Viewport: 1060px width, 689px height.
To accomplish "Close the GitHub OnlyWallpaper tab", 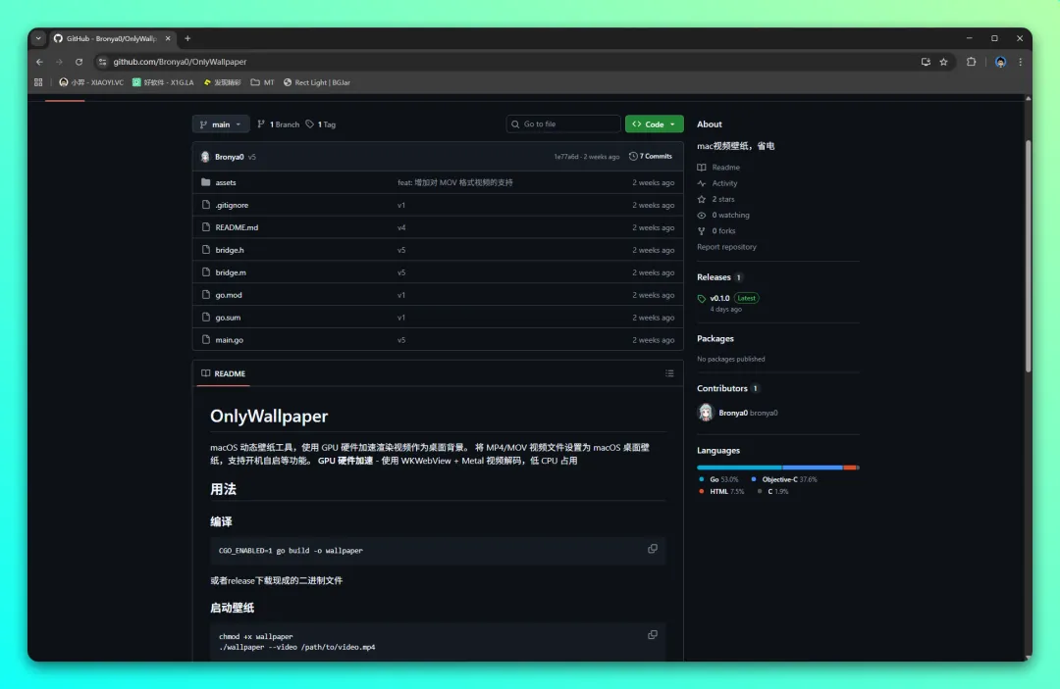I will click(168, 38).
